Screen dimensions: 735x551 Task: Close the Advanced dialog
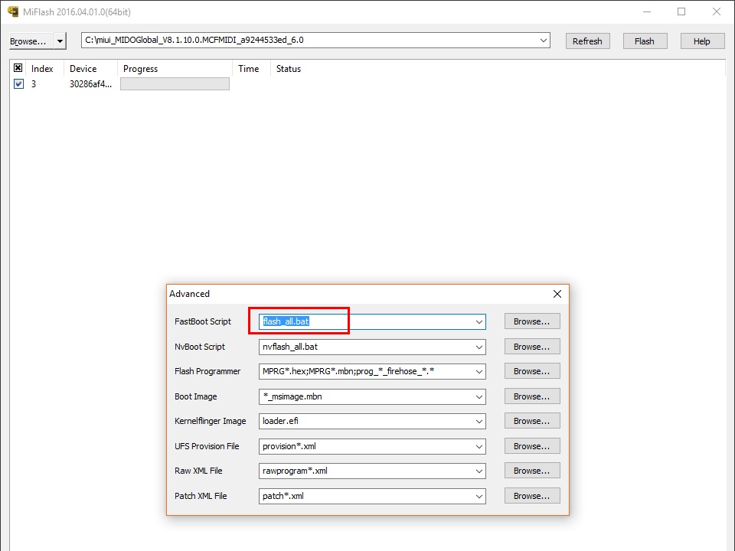pos(557,294)
